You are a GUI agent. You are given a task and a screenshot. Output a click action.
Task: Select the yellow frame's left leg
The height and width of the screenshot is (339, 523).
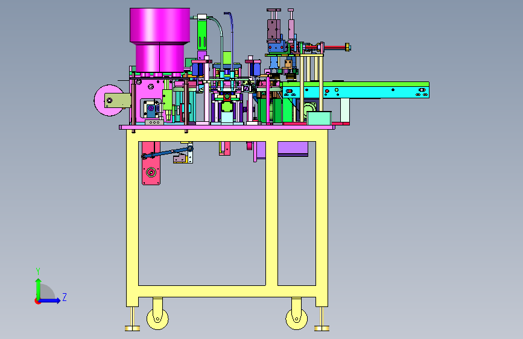(x=132, y=218)
